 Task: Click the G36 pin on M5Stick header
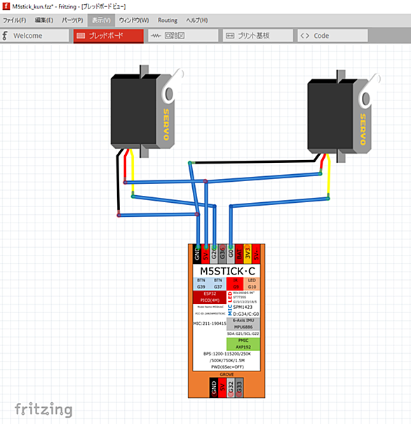tap(222, 253)
